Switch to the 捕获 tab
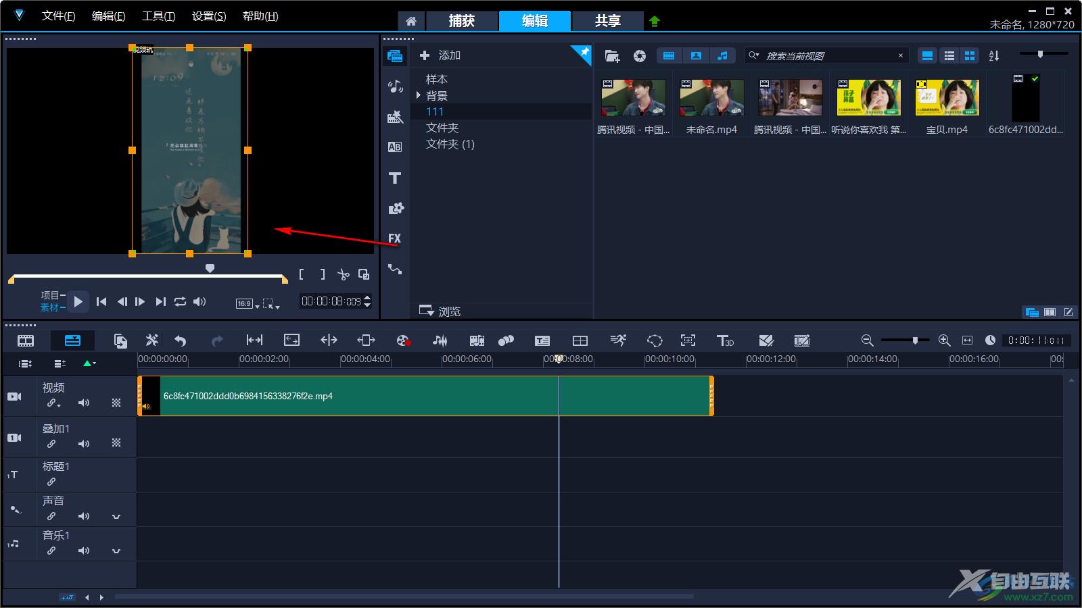This screenshot has width=1082, height=608. pos(462,21)
